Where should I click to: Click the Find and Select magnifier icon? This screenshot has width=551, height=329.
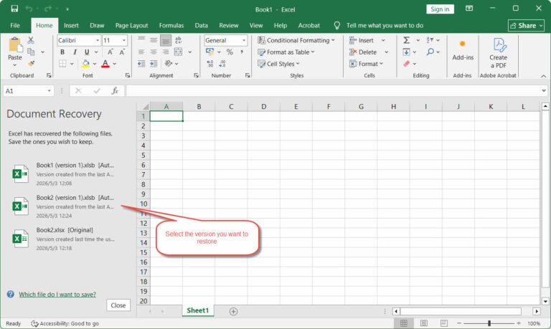click(x=430, y=52)
